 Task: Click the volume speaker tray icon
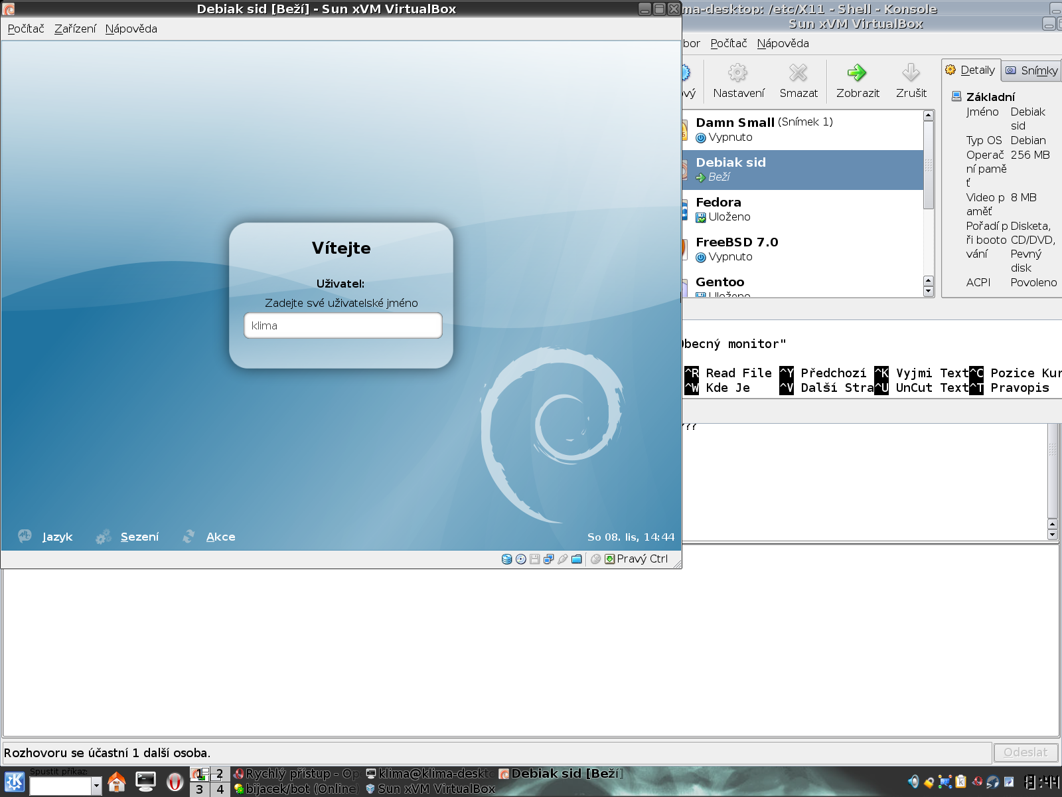(x=913, y=782)
